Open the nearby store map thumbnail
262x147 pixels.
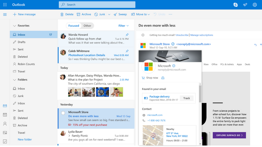(x=153, y=136)
